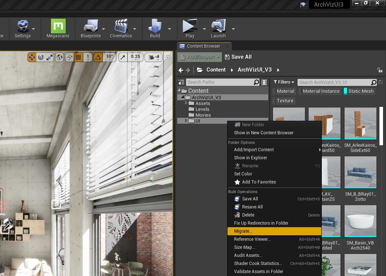Maximize or restore the viewport
Screen dimensions: 386x276
point(168,57)
